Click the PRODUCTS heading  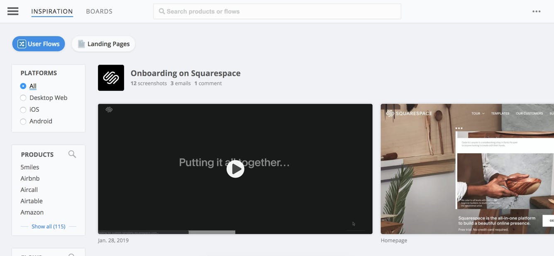tap(37, 155)
